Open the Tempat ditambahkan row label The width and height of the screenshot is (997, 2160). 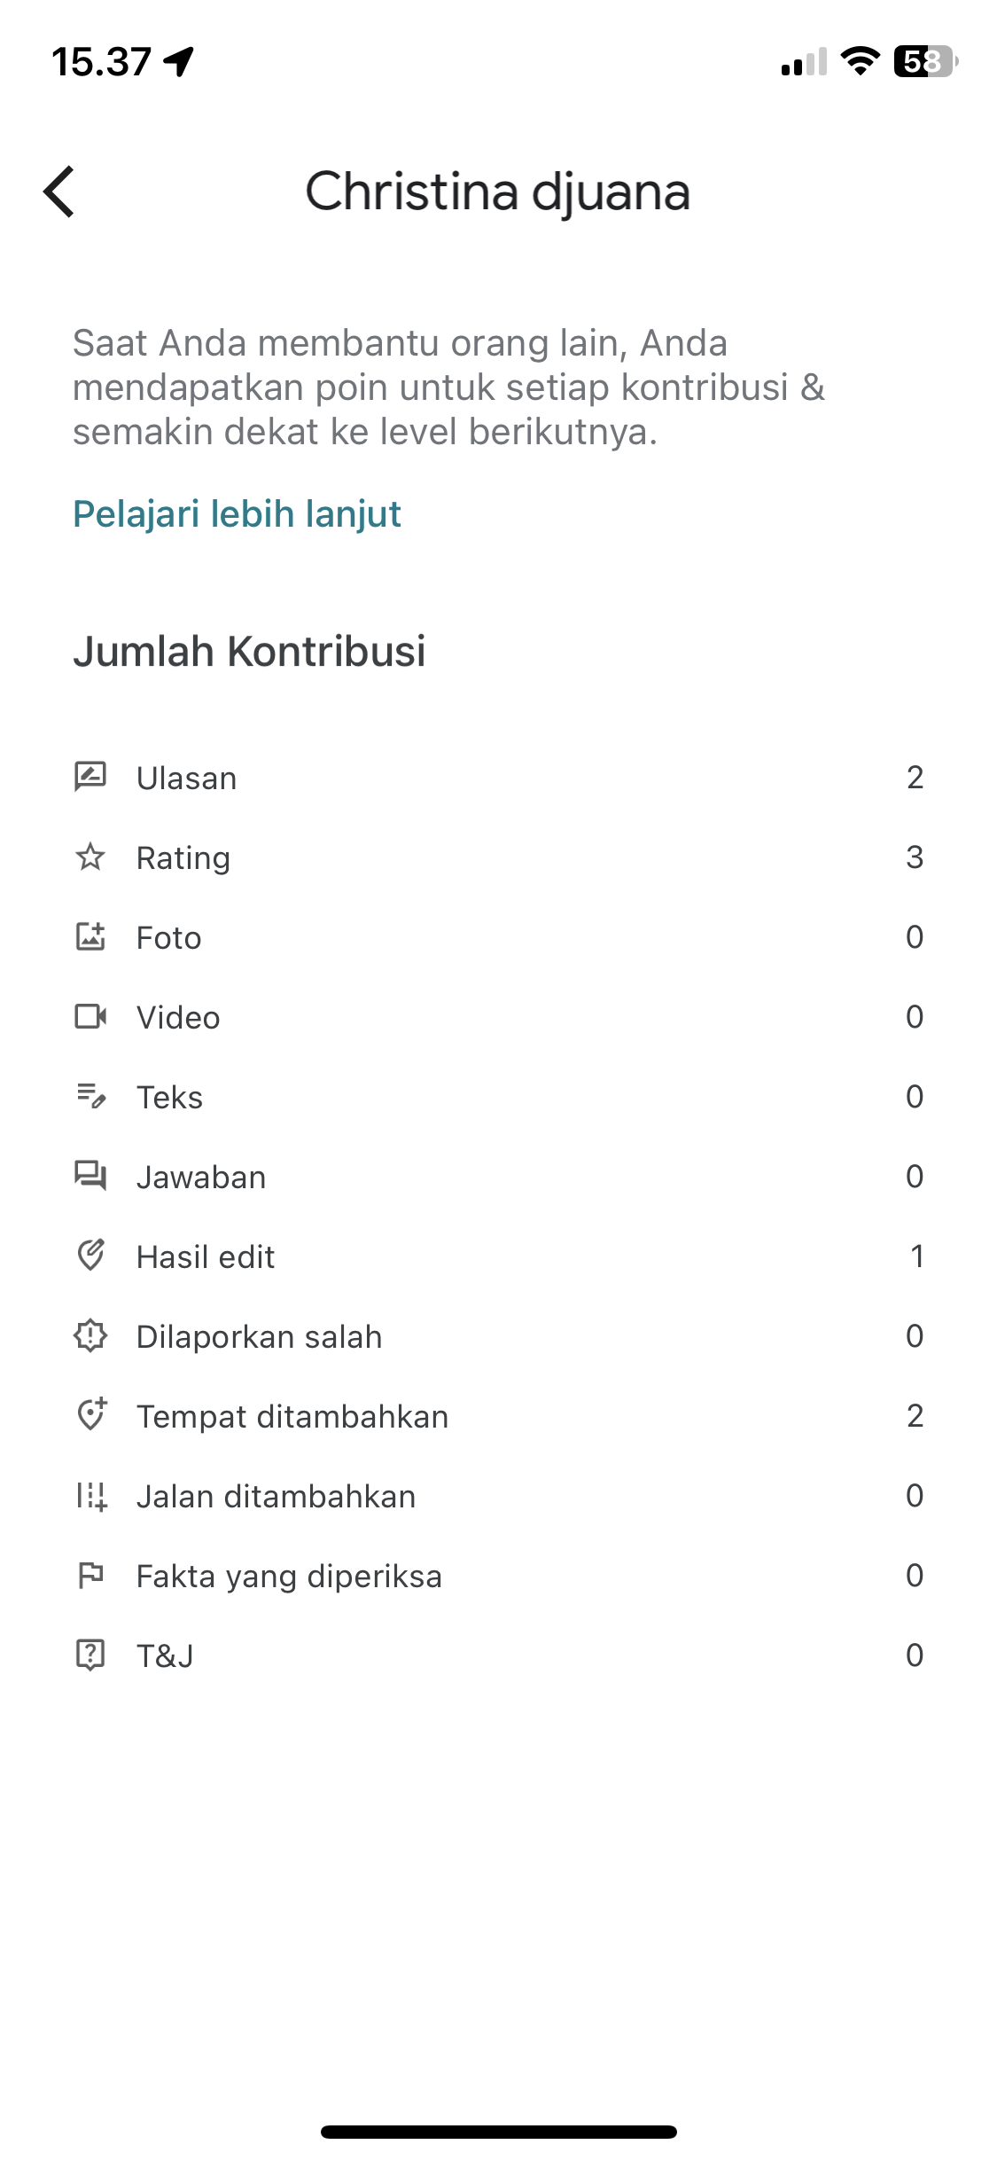[x=292, y=1416]
